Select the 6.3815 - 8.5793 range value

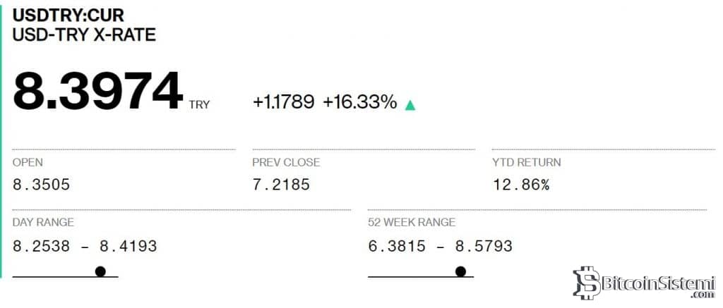tap(440, 246)
